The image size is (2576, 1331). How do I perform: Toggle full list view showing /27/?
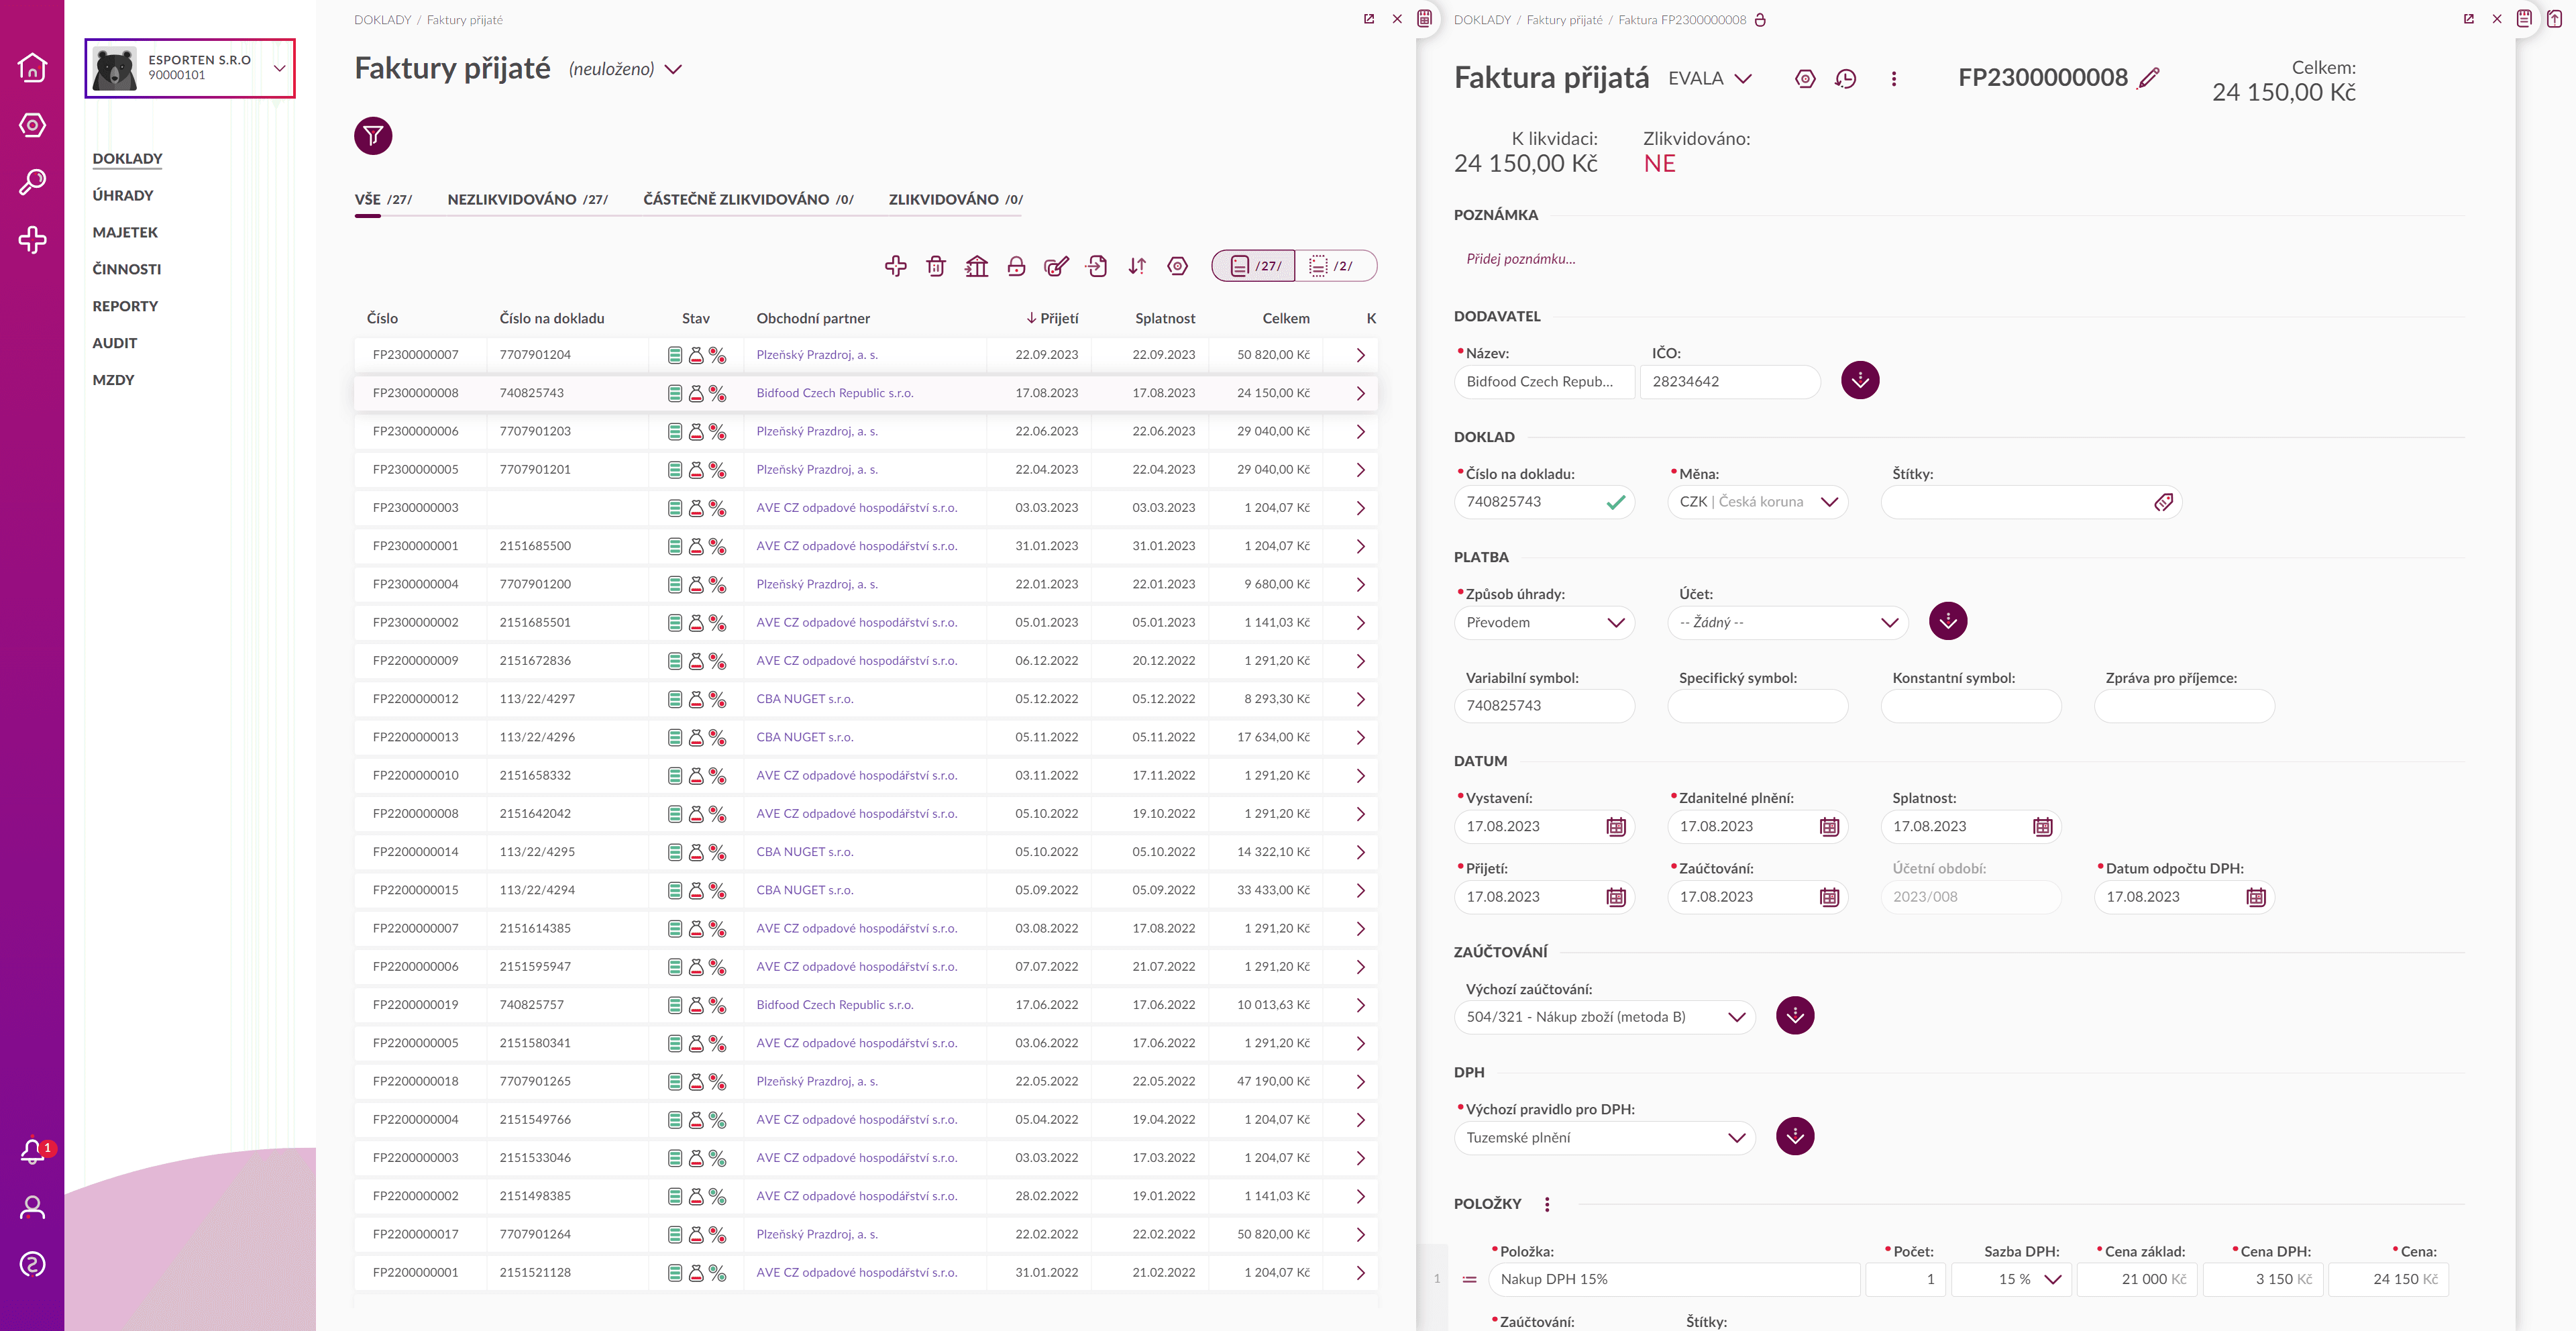1254,266
